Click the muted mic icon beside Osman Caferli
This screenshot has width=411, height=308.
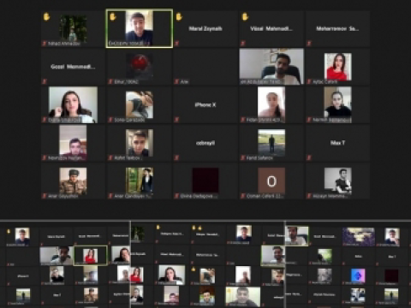click(x=243, y=196)
